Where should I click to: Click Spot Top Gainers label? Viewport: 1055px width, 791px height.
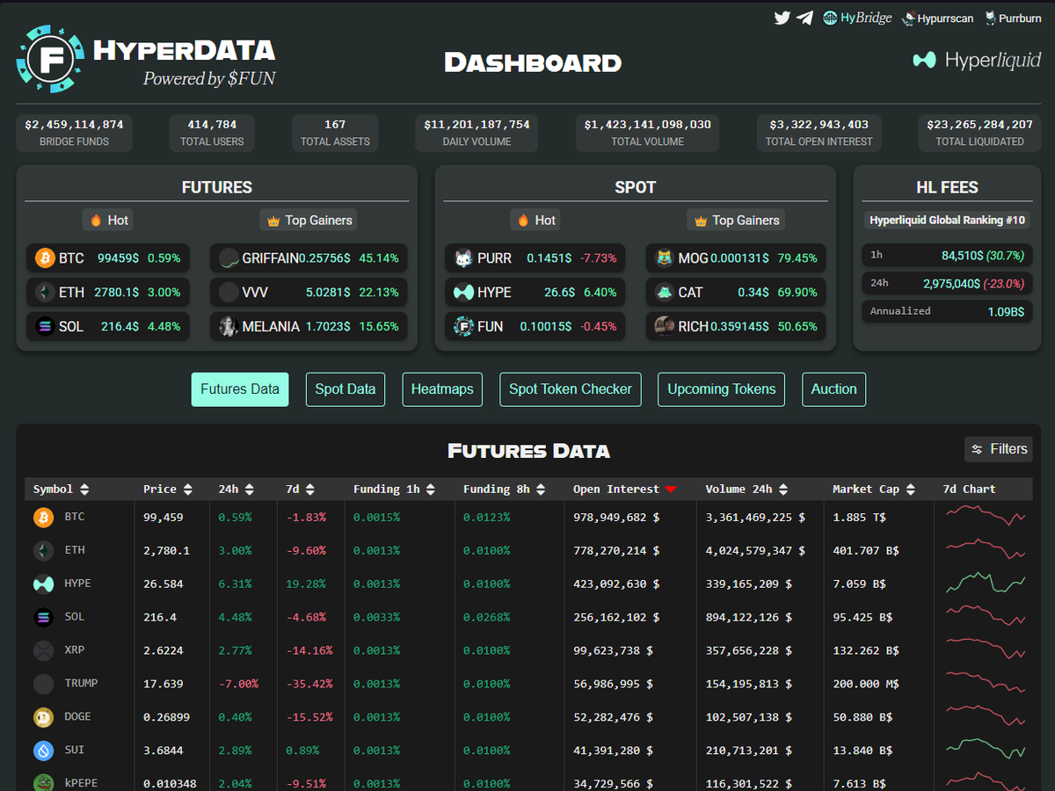pyautogui.click(x=737, y=220)
